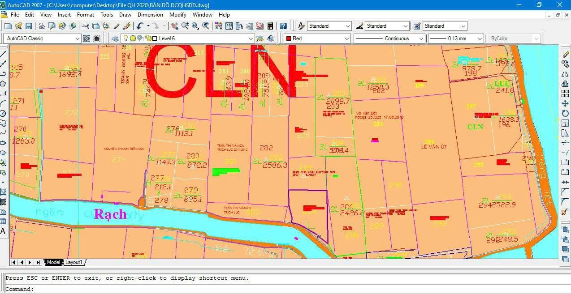
Task: Toggle freeze sun icon for Level 6 layer
Action: click(x=133, y=38)
